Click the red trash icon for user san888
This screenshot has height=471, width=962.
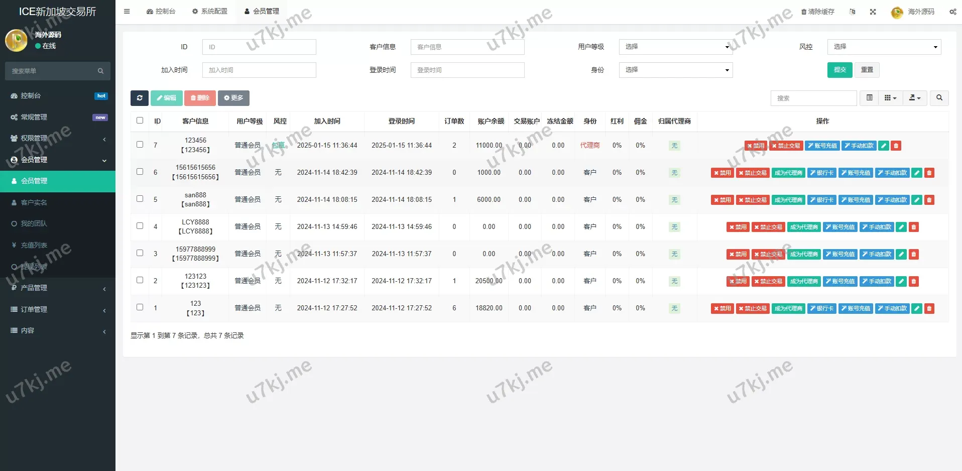[x=929, y=200]
